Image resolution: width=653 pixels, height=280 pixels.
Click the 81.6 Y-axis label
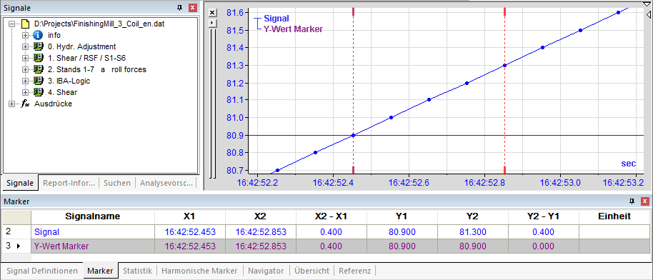(235, 13)
